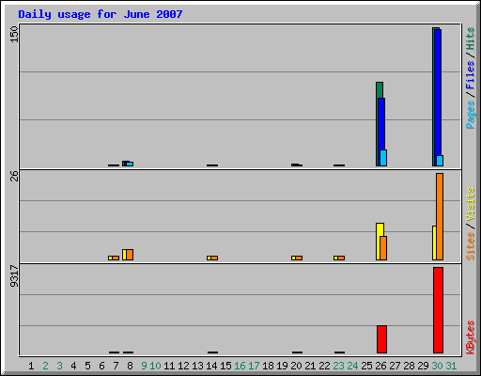Click day 5 on the x-axis
Image resolution: width=481 pixels, height=376 pixels.
(87, 366)
